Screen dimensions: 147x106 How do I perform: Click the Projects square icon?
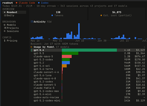[x=5, y=28]
